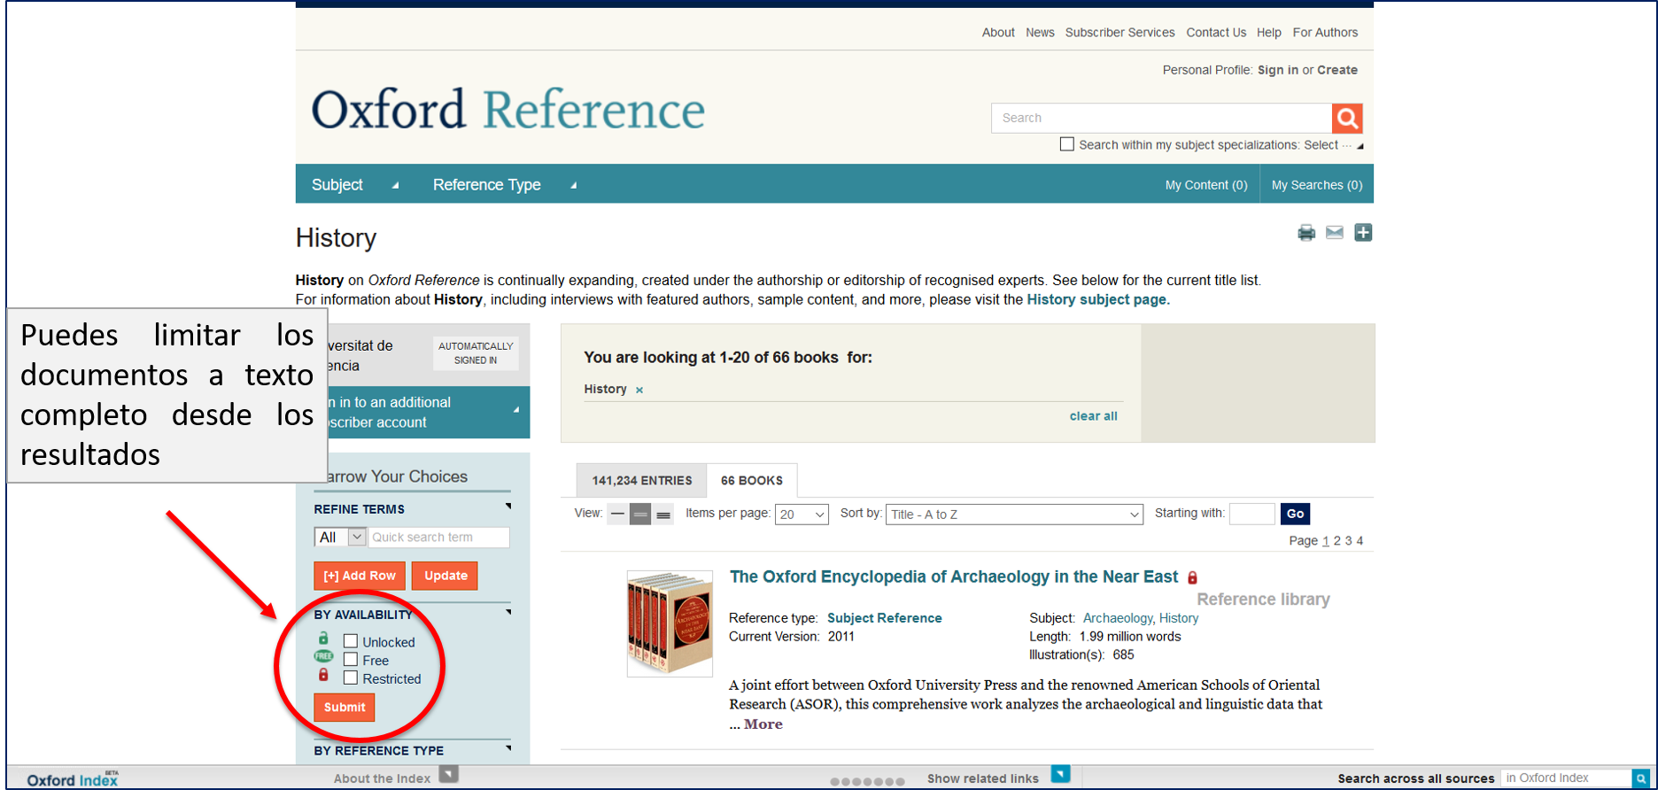
Task: Click the Add Row button
Action: point(360,576)
